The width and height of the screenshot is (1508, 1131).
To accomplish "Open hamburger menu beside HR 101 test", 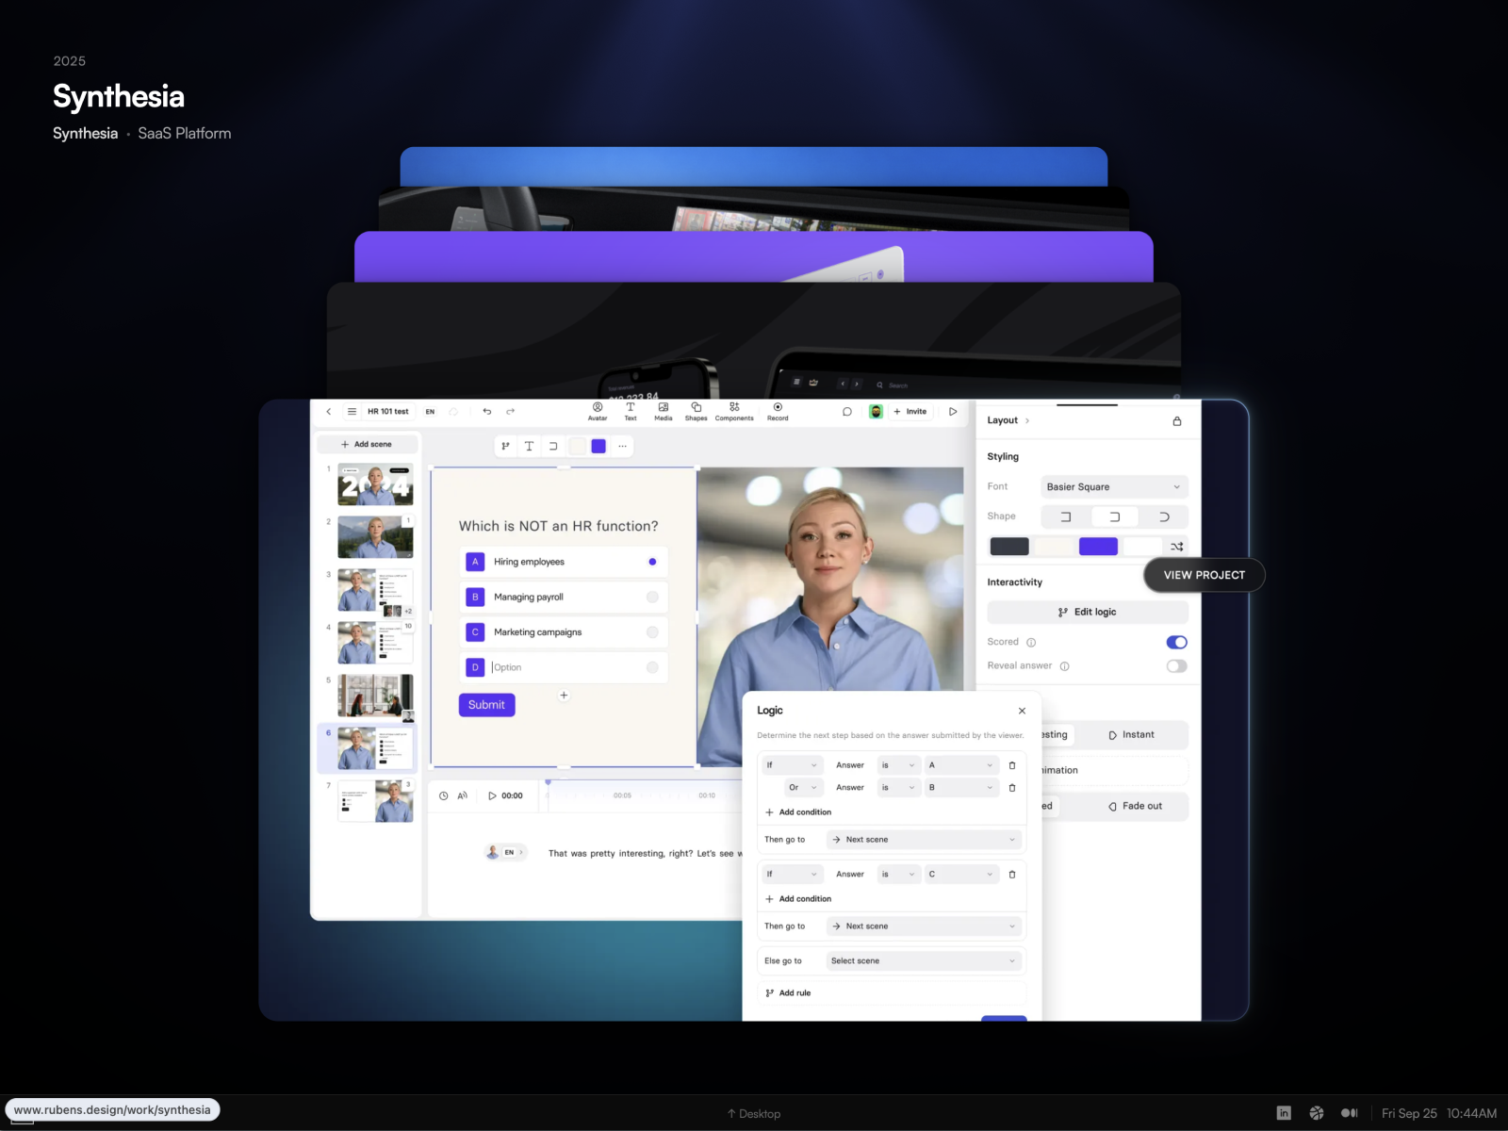I will click(352, 412).
